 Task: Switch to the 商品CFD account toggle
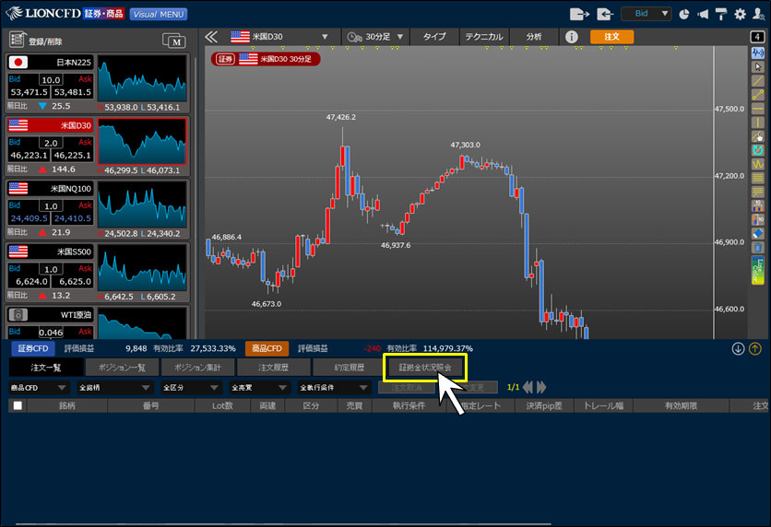pos(267,349)
